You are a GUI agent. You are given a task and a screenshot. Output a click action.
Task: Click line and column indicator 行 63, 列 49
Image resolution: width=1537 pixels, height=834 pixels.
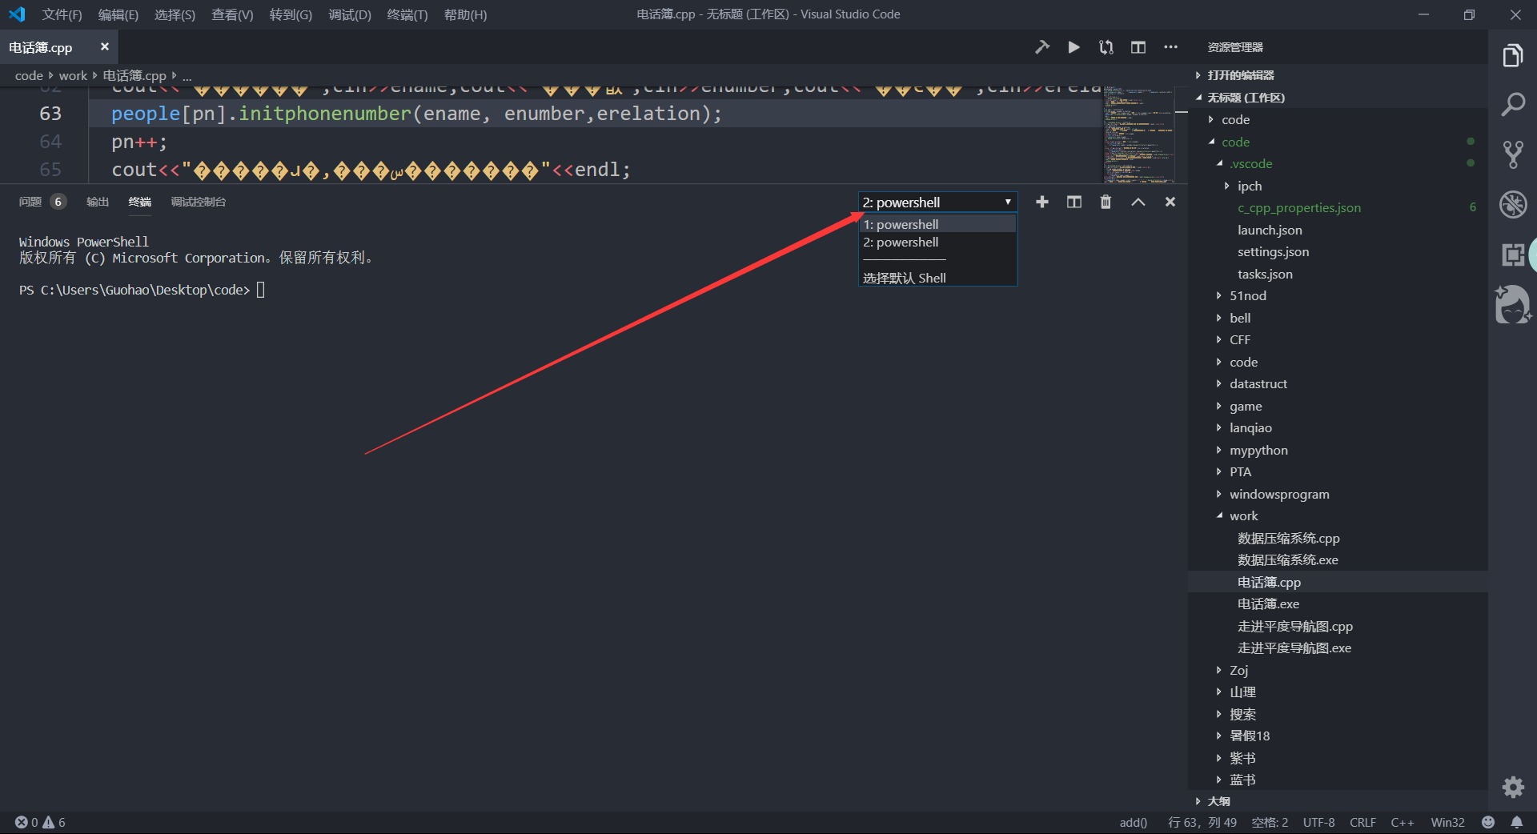tap(1202, 822)
